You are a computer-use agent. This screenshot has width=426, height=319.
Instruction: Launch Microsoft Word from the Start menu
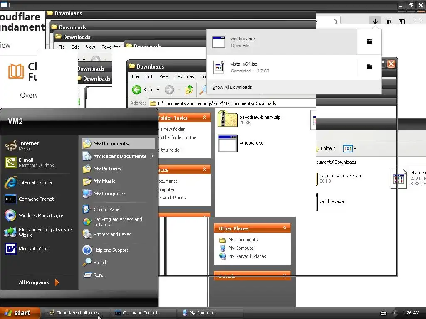pyautogui.click(x=27, y=248)
